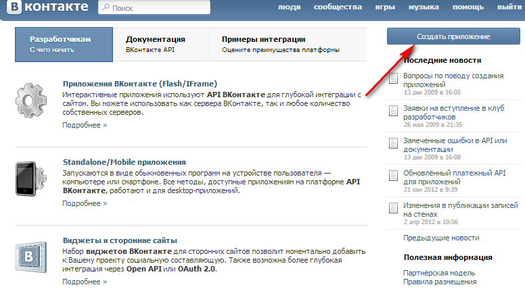Open news Заявки на вступление в клуб разработчиков
Image resolution: width=525 pixels, height=289 pixels.
click(x=454, y=113)
